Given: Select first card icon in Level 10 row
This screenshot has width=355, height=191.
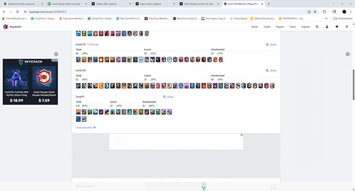Looking at the screenshot, I should tap(78, 86).
